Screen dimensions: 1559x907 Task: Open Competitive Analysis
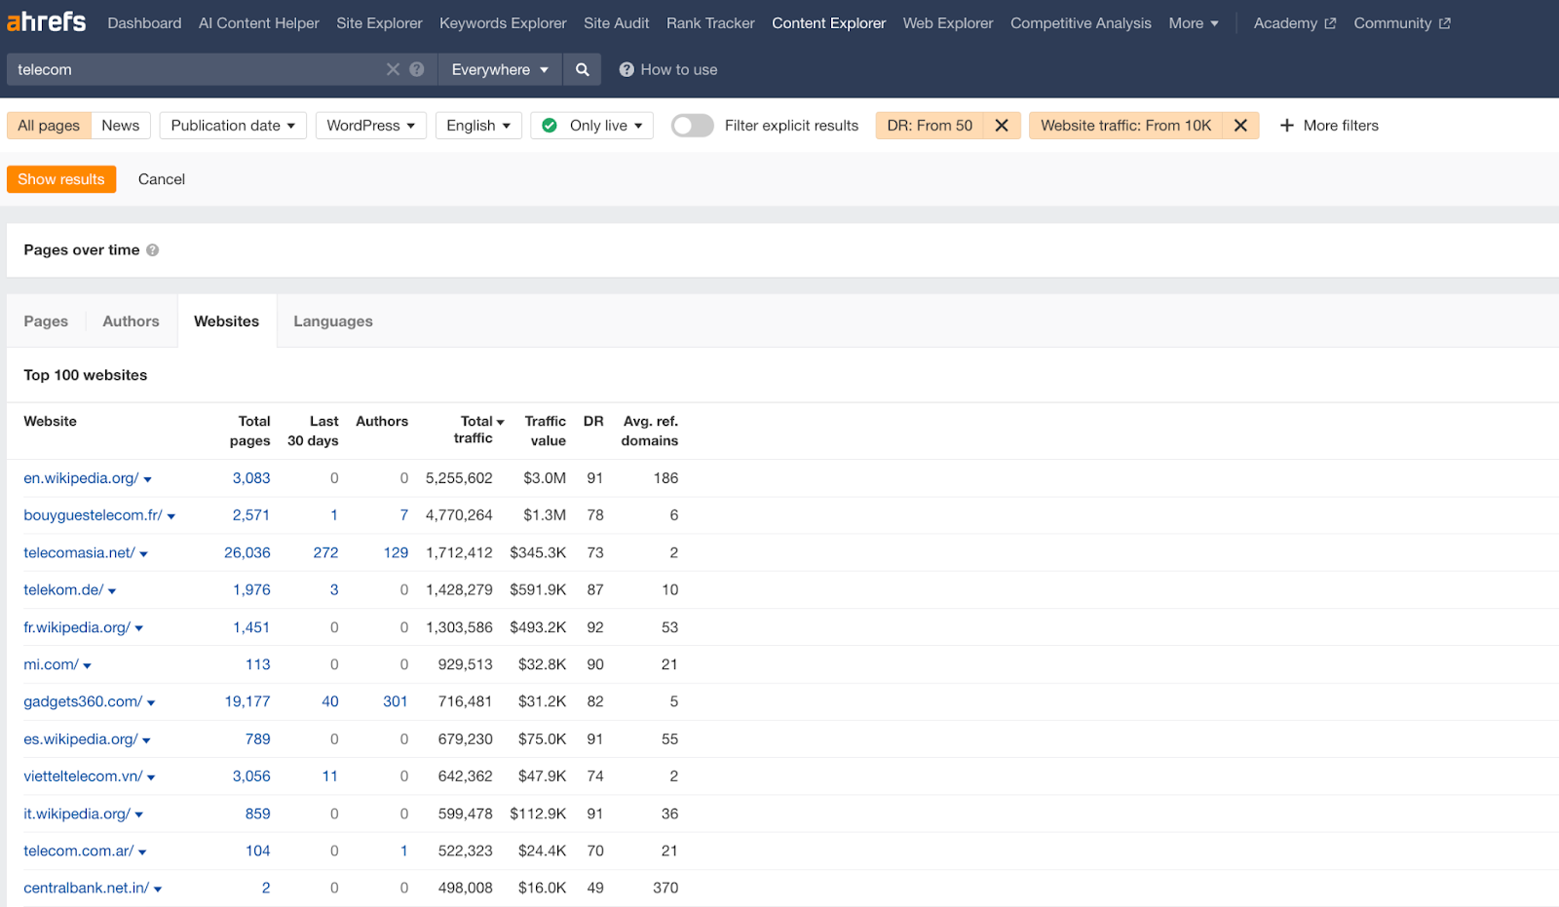pos(1081,22)
